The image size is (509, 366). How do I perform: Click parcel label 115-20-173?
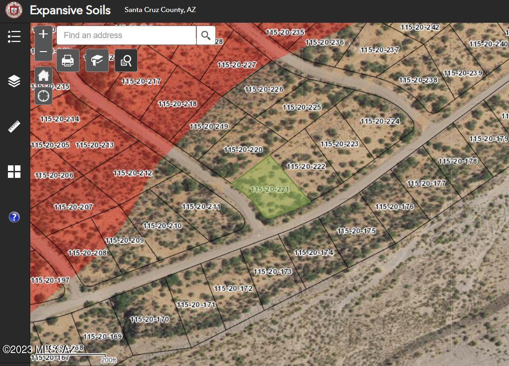click(273, 272)
